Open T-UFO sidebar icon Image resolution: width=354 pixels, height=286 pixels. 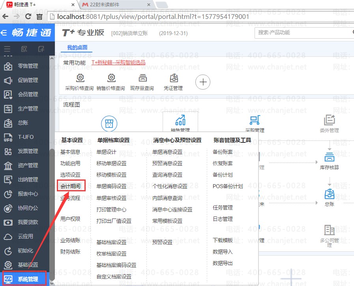[x=8, y=137]
